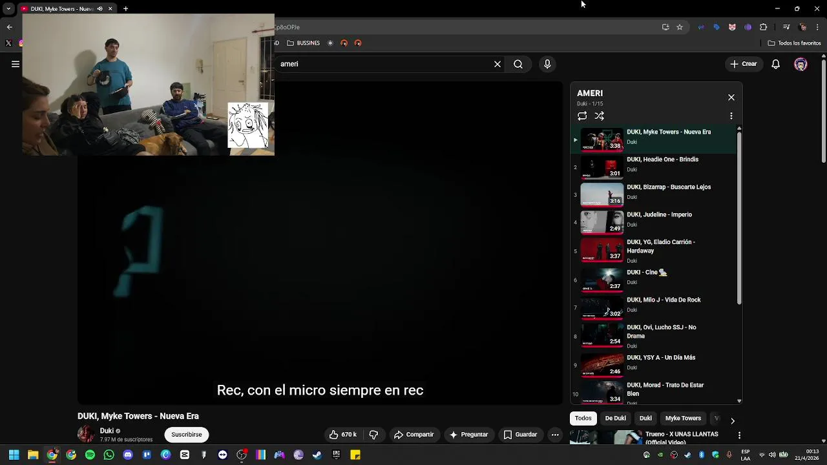Toggle loop for the AMERI playlist

[582, 116]
